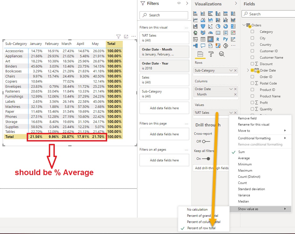Image resolution: width=295 pixels, height=234 pixels.
Task: Open the Fields well tab in Visualizations
Action: point(200,54)
